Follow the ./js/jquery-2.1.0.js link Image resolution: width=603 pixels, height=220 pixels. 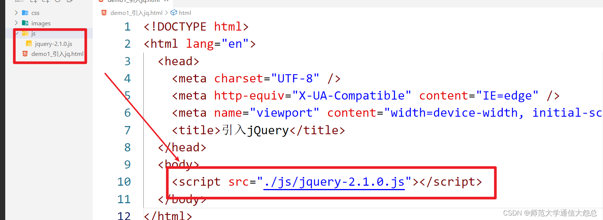(x=334, y=182)
